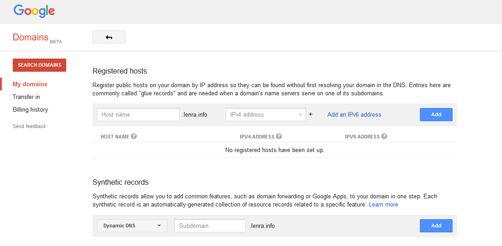This screenshot has height=246, width=502.
Task: Click Add an IPv6 address link
Action: pyautogui.click(x=354, y=114)
